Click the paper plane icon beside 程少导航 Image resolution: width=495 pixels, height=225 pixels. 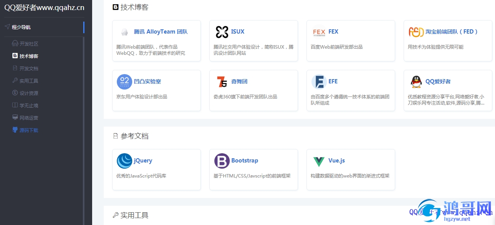7,27
